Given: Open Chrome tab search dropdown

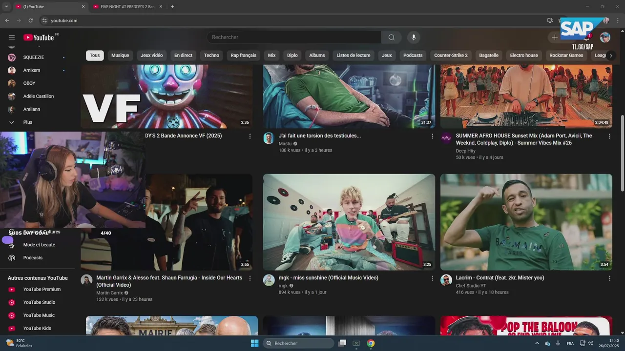Looking at the screenshot, I should (x=6, y=7).
